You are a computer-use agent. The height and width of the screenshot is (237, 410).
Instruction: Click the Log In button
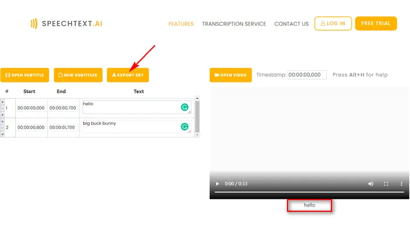coord(333,24)
